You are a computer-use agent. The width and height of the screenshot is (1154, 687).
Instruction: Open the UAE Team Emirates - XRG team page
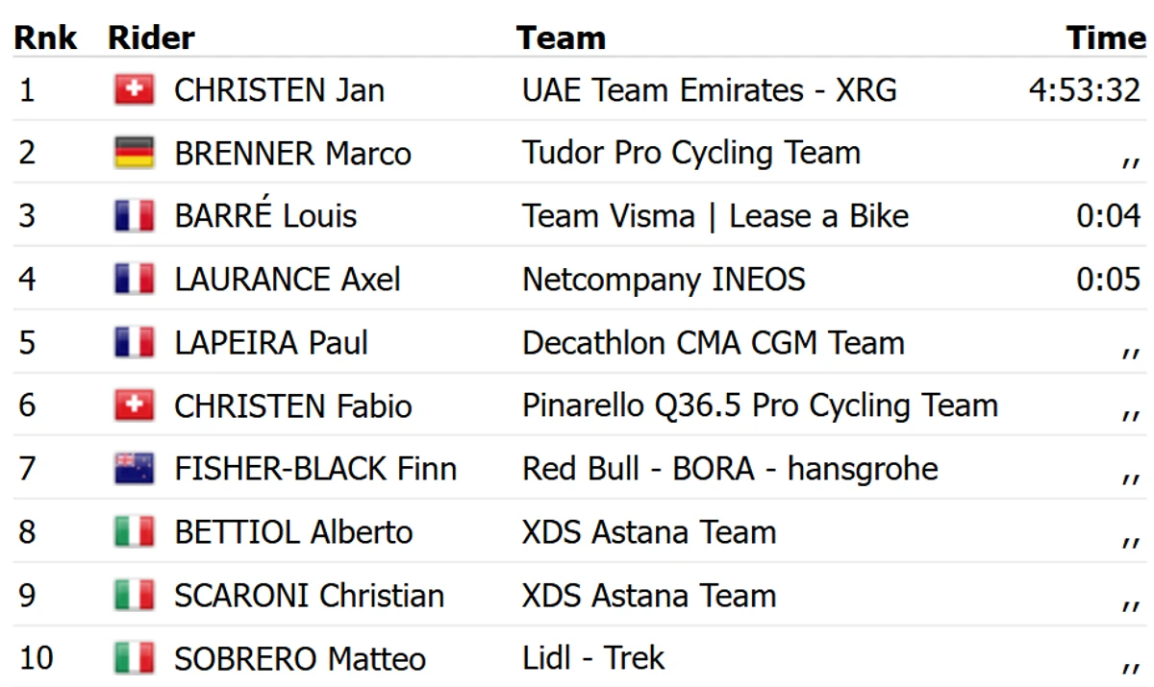[710, 90]
